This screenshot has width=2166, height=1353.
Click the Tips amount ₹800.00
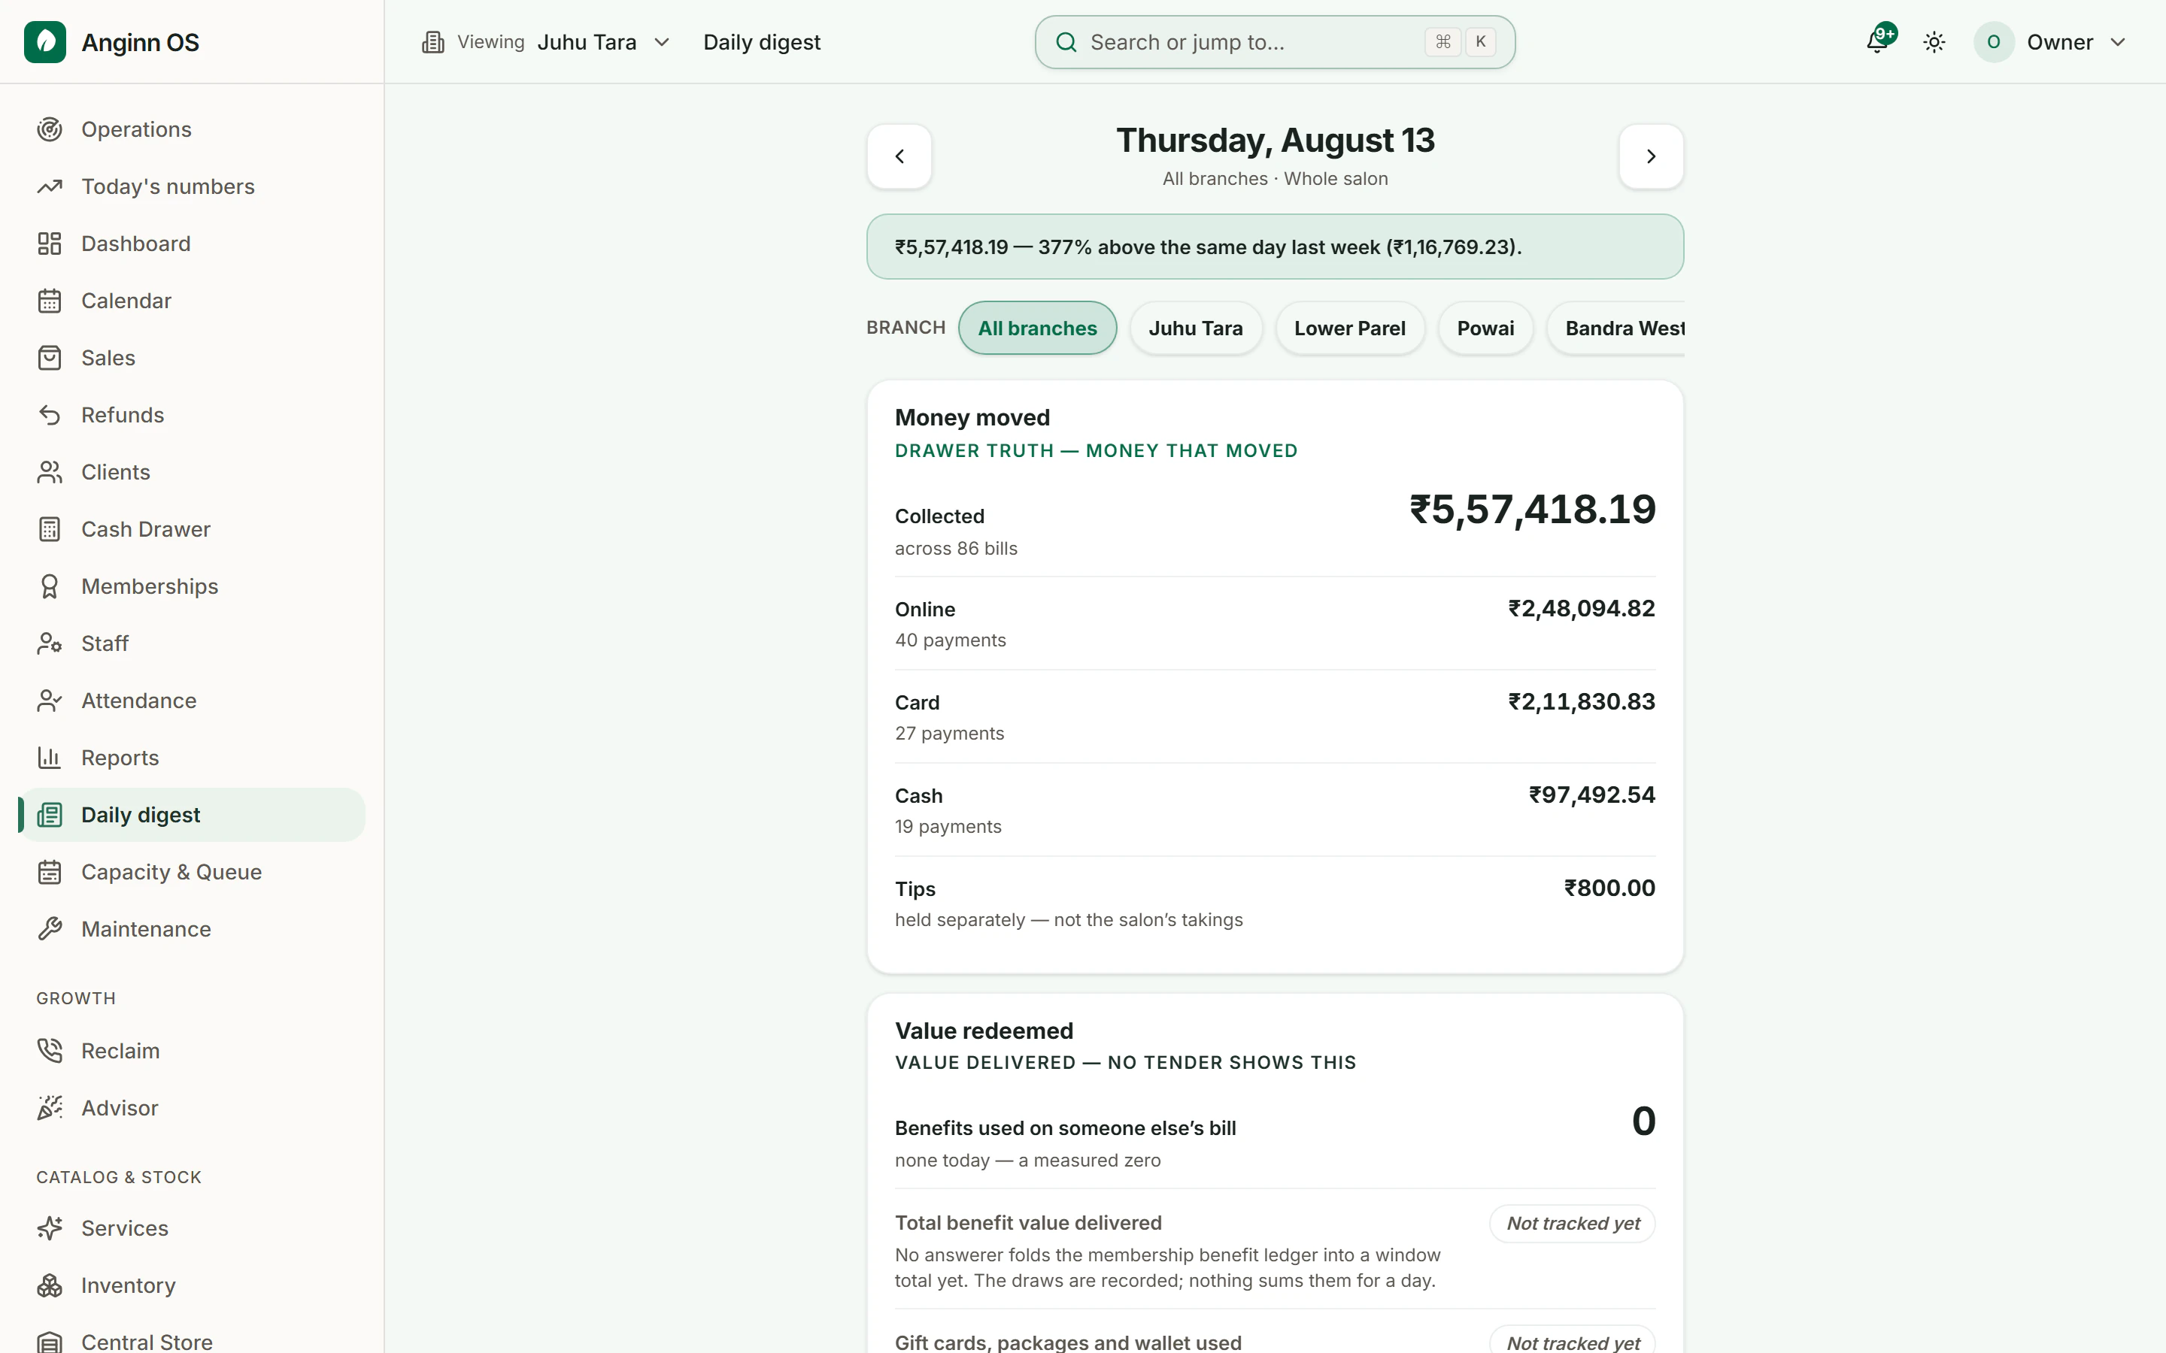pos(1609,888)
